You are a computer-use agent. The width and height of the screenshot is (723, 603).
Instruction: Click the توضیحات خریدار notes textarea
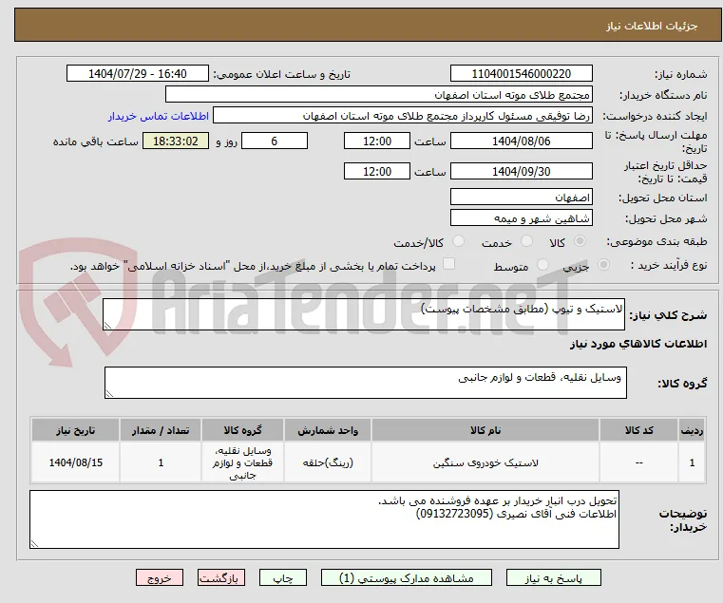[x=324, y=519]
